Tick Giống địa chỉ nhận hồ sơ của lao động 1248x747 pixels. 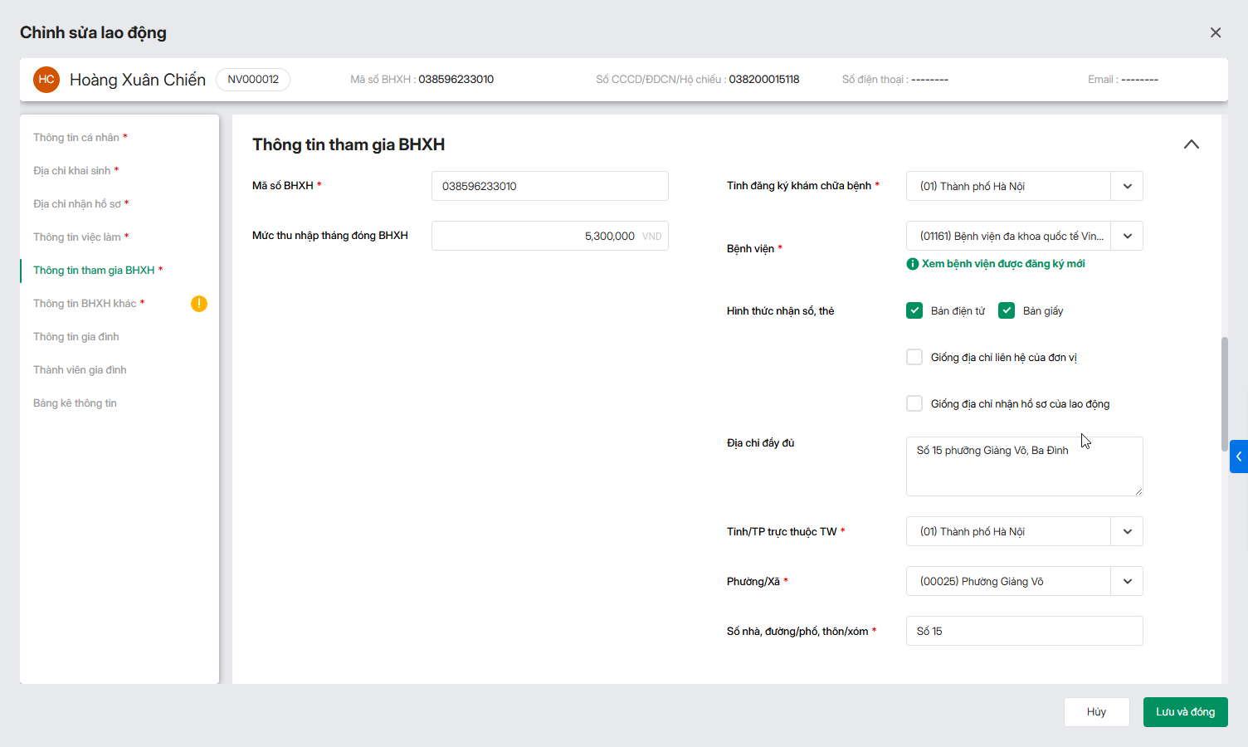pos(914,403)
